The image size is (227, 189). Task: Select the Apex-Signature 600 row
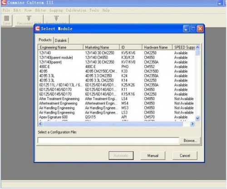[117, 117]
